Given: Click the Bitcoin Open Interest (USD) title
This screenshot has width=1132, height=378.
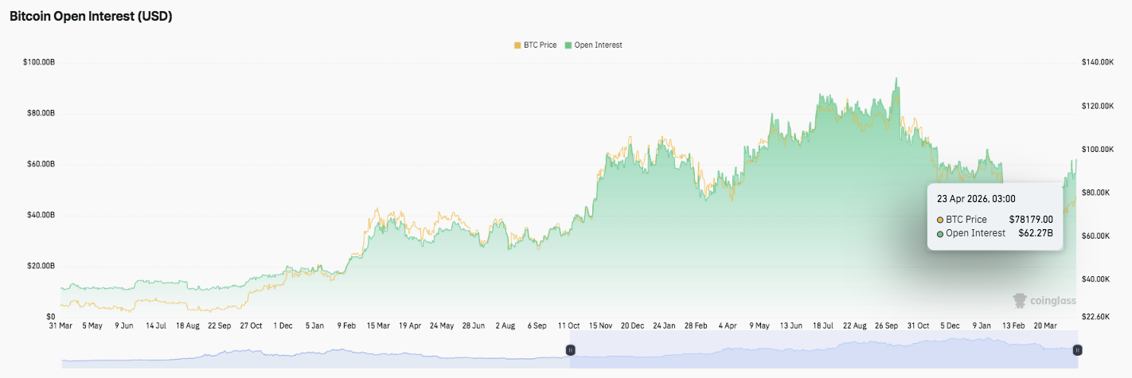Looking at the screenshot, I should coord(91,17).
